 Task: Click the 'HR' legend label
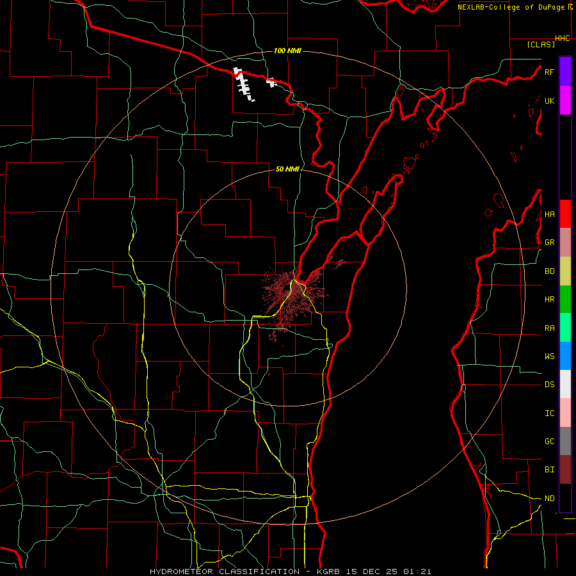point(550,300)
